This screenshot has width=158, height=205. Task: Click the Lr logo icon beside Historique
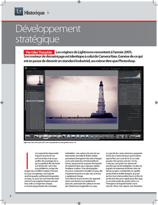[19, 12]
